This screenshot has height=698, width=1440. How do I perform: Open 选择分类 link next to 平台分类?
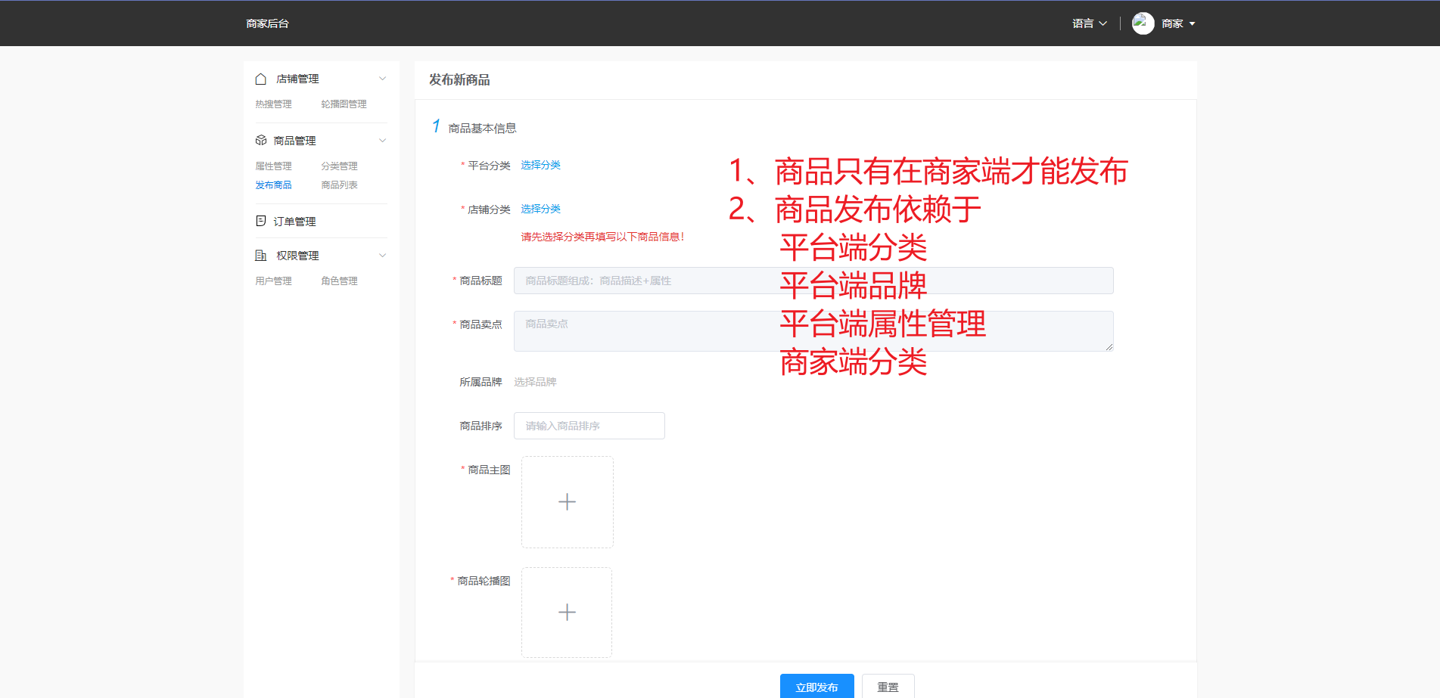[540, 165]
